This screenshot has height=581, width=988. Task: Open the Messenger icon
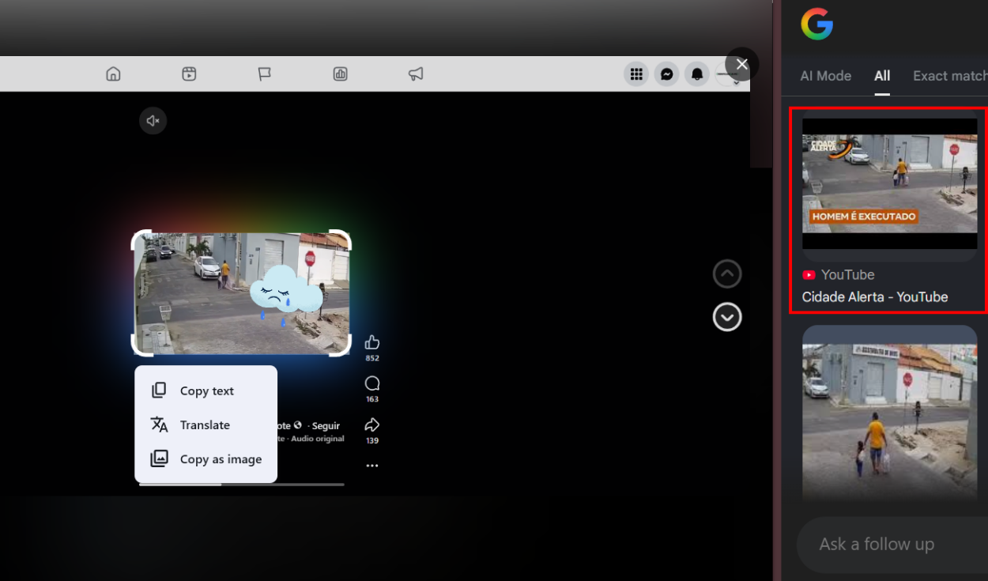tap(667, 74)
